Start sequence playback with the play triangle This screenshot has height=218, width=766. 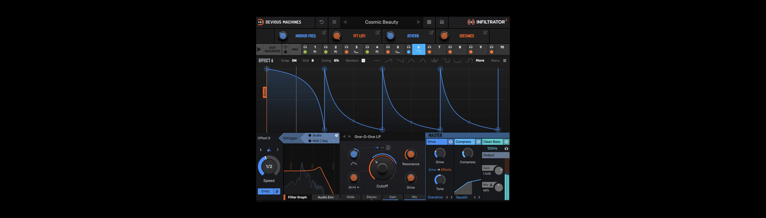pos(259,49)
